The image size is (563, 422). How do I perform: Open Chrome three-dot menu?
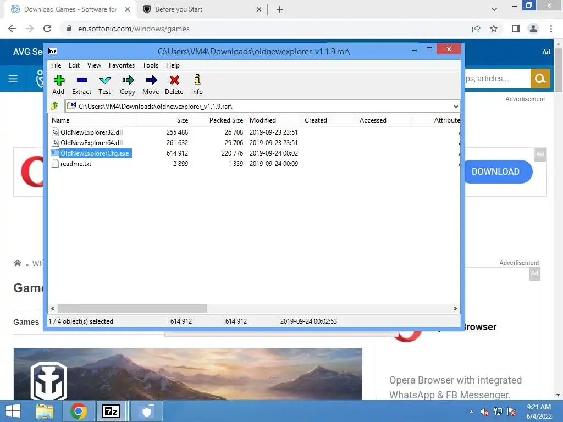(x=551, y=29)
